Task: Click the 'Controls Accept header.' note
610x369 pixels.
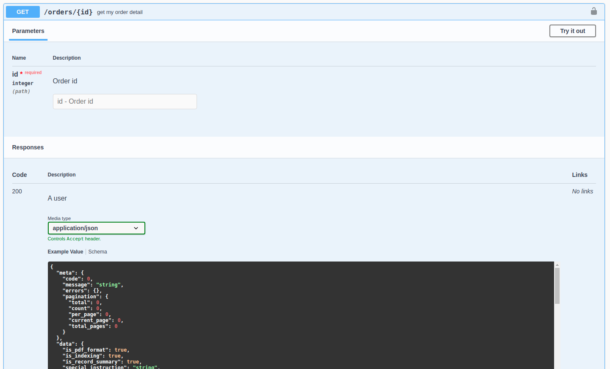Action: click(x=74, y=239)
